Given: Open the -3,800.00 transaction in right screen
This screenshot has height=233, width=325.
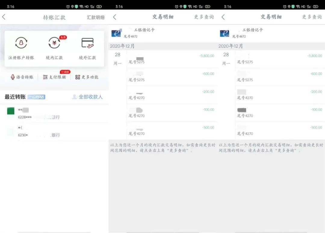Looking at the screenshot, I should pos(280,59).
